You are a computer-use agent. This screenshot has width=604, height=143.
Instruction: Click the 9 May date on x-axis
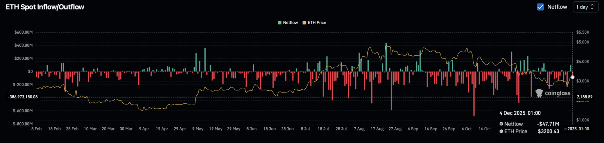pyautogui.click(x=198, y=129)
